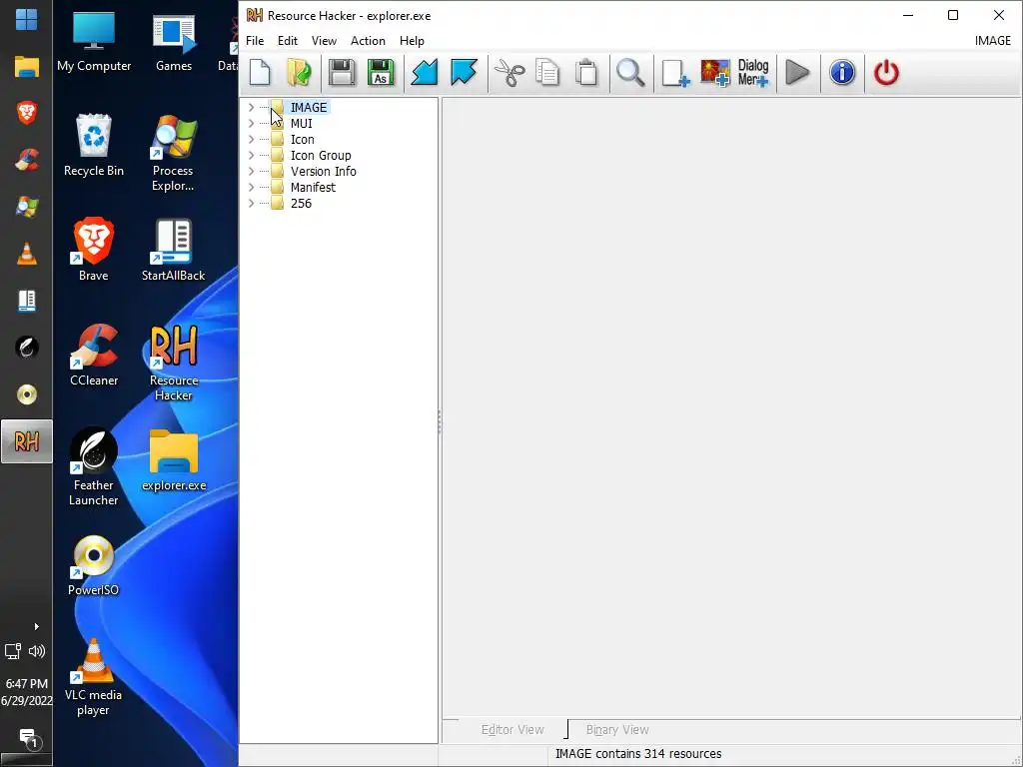The height and width of the screenshot is (767, 1023).
Task: Click the Dialog Merge toolbar icon
Action: (x=753, y=72)
